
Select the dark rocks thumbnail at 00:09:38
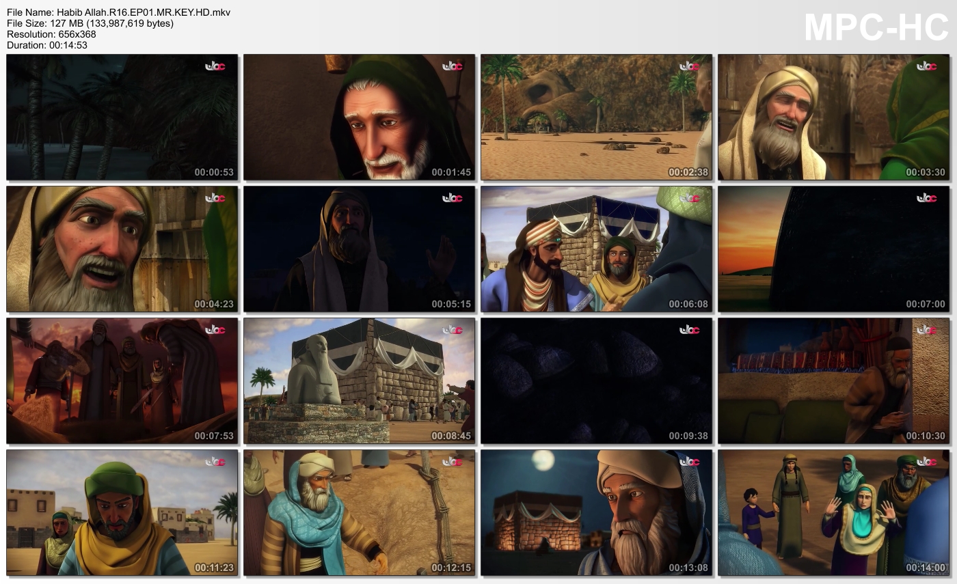597,381
